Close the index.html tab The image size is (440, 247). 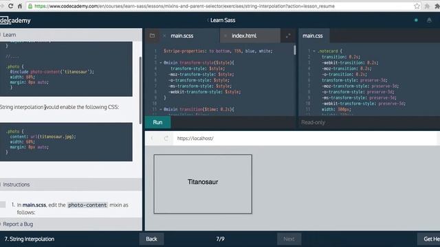[x=225, y=36]
